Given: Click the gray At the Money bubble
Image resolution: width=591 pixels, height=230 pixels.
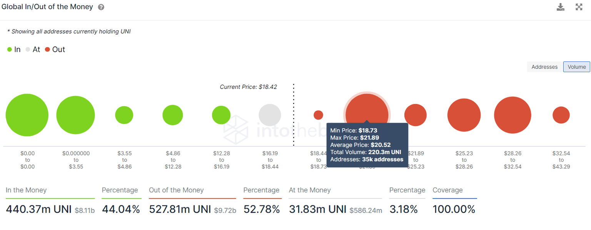Looking at the screenshot, I should coord(270,115).
